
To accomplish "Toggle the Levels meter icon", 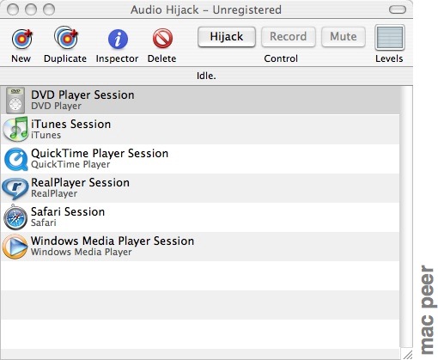I will 389,38.
